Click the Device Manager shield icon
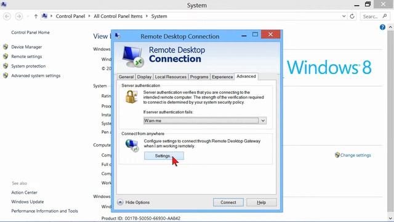The width and height of the screenshot is (394, 222). (x=6, y=47)
